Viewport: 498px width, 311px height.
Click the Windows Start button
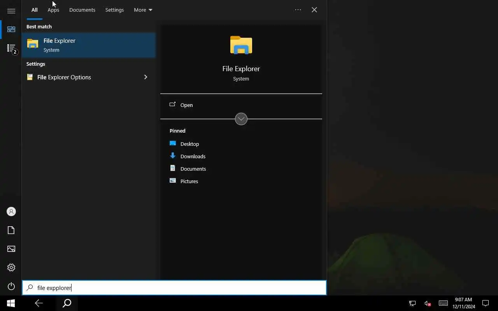[x=11, y=303]
